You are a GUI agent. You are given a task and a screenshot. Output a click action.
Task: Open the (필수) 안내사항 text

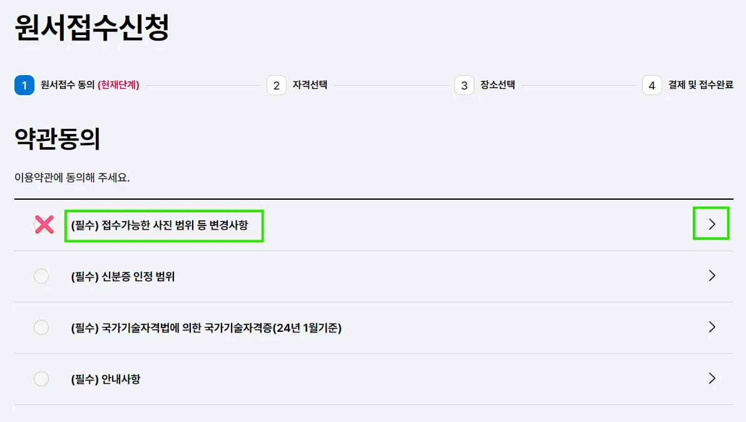106,379
